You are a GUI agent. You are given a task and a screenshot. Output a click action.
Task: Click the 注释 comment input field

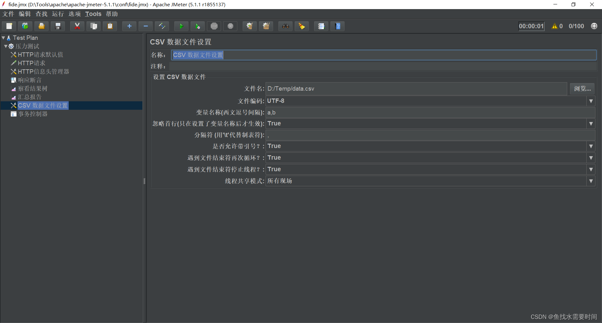pos(383,66)
